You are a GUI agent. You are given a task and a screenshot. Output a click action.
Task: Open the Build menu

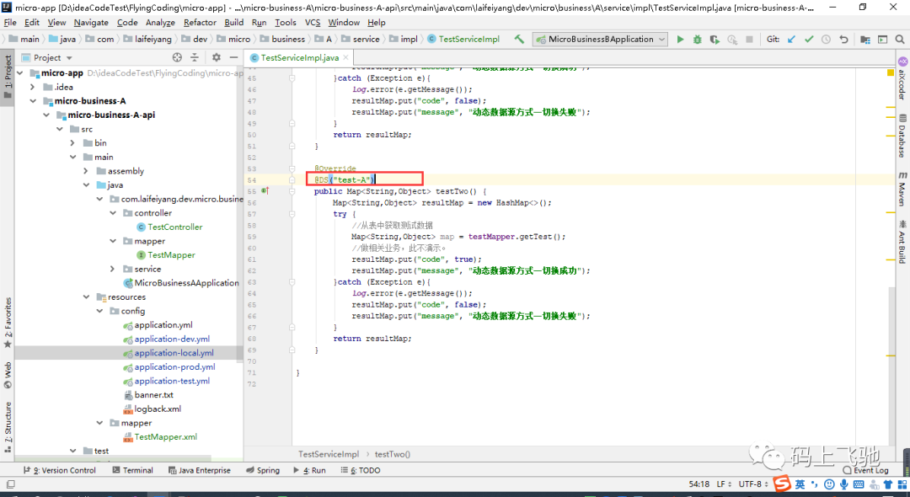click(234, 22)
